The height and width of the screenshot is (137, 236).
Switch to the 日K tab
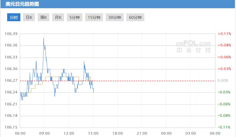(x=29, y=17)
